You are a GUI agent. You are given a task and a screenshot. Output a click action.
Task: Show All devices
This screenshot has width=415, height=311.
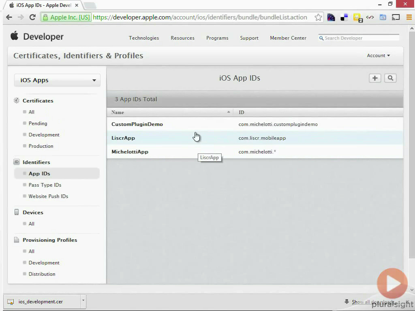(32, 224)
